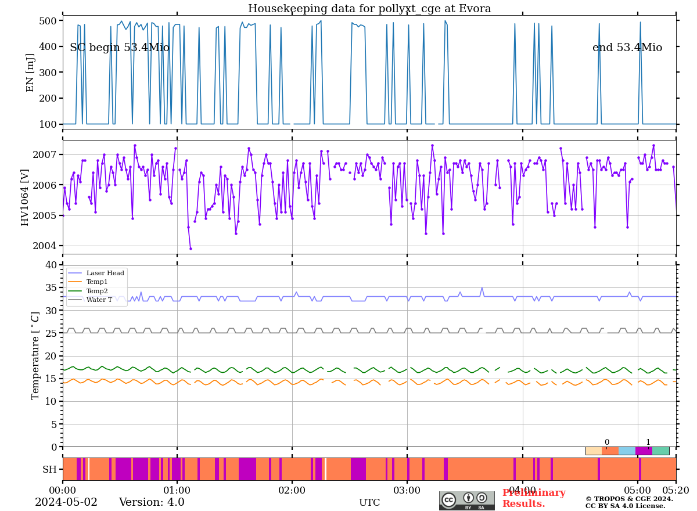This screenshot has height=511, width=697.
Task: Click the Laser Head legend entry
Action: point(96,273)
